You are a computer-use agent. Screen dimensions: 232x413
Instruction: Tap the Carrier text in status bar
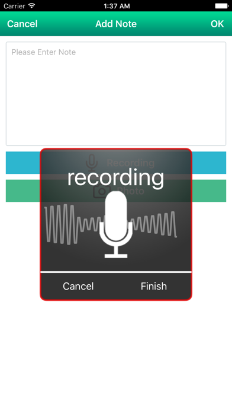pyautogui.click(x=14, y=6)
